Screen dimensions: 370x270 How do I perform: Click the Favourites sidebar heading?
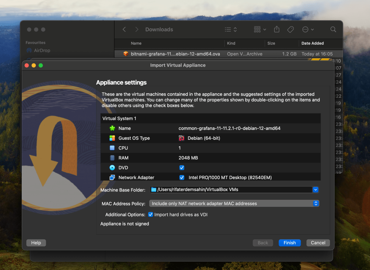pos(35,43)
